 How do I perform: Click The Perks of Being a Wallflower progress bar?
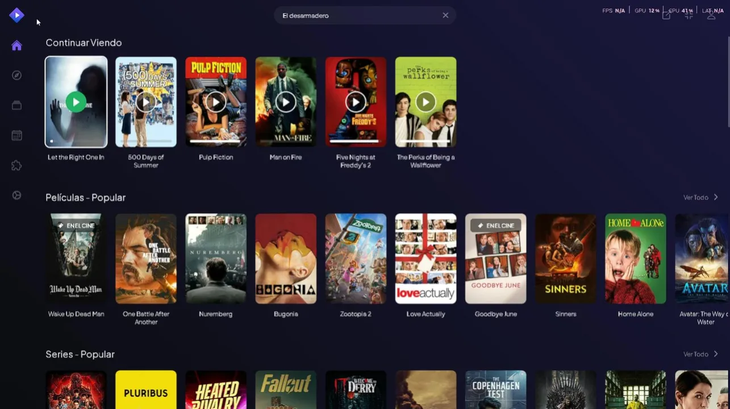[x=426, y=141]
